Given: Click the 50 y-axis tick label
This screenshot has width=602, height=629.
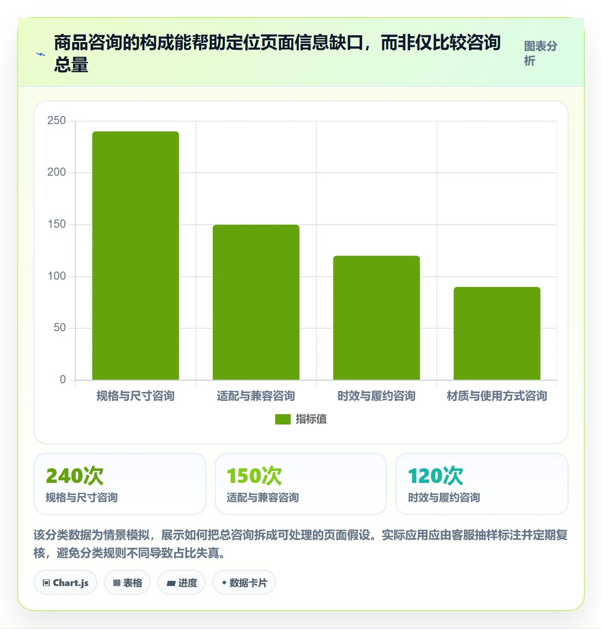Looking at the screenshot, I should [x=60, y=328].
